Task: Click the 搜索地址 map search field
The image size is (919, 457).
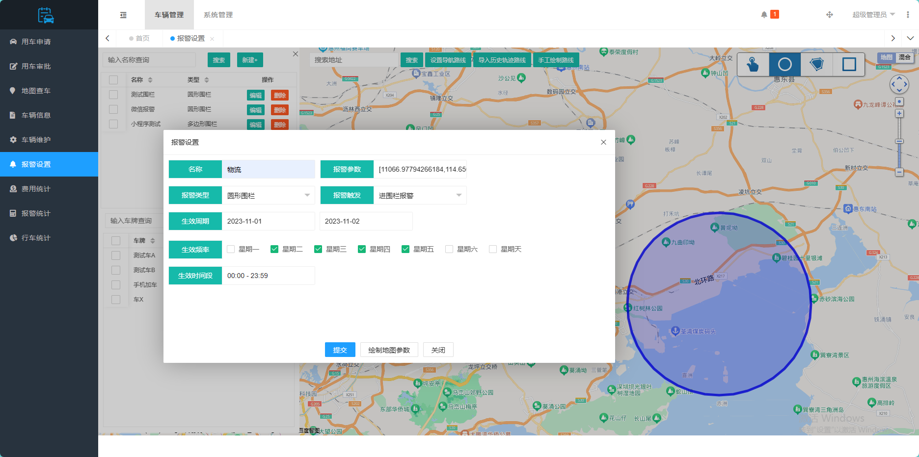Action: tap(353, 60)
